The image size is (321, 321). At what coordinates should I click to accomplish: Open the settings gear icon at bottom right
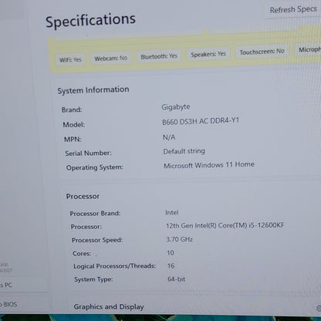(x=318, y=308)
